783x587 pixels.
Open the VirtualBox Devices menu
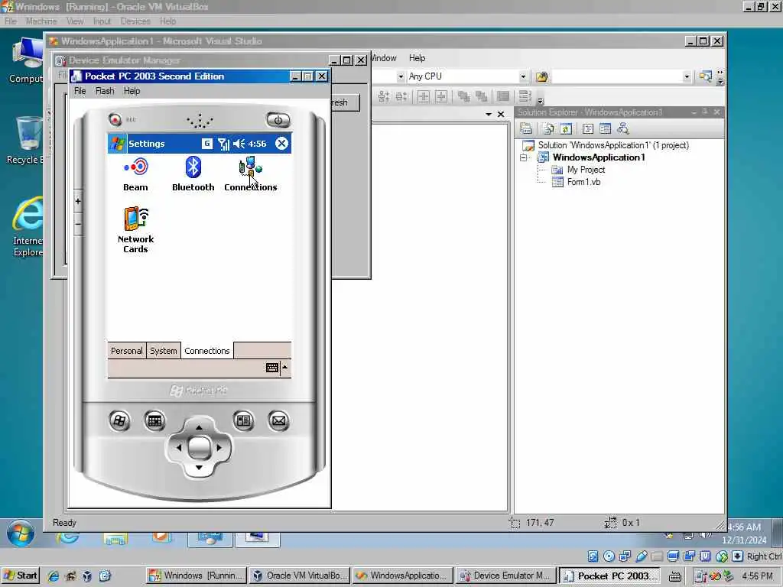(135, 21)
